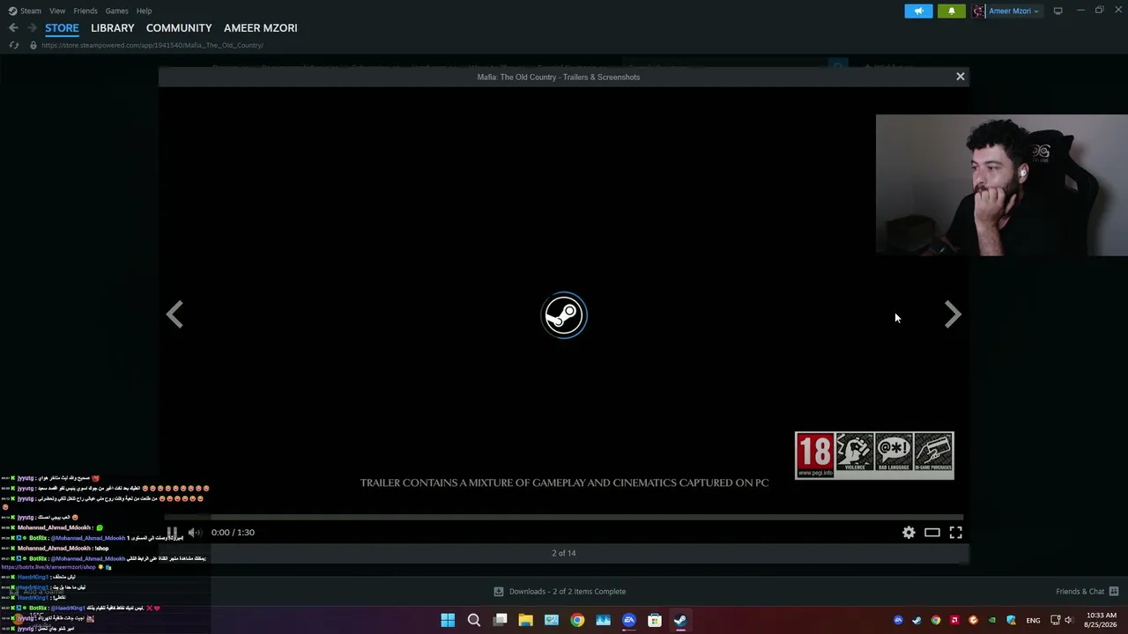
Task: Show the previous trailer or screenshot
Action: coord(174,314)
